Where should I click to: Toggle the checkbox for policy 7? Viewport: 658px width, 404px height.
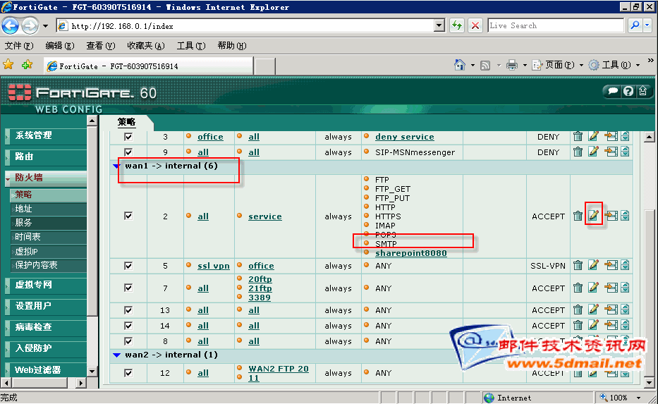coord(128,288)
